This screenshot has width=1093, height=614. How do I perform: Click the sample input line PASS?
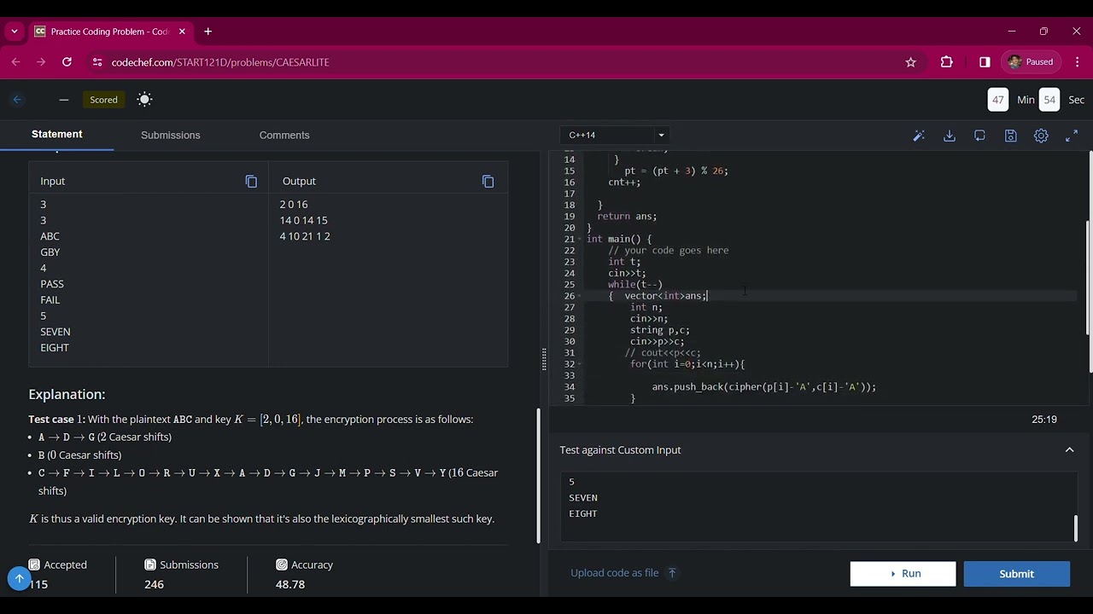tap(52, 284)
